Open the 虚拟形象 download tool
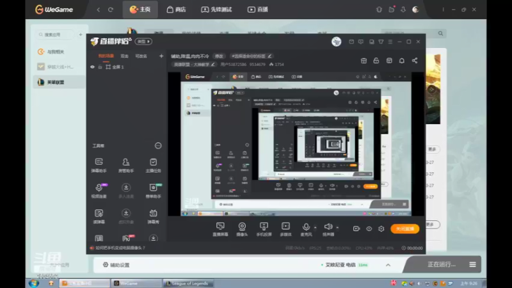Screen dimensions: 512x288 [x=125, y=216]
